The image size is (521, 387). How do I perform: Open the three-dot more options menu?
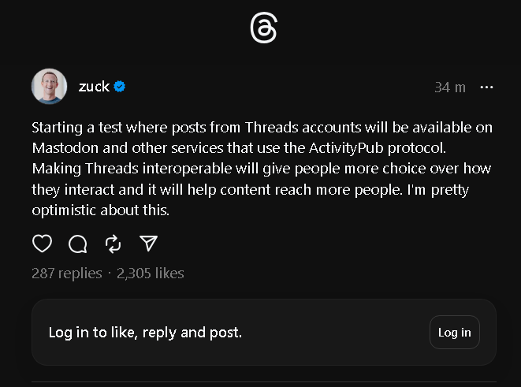click(486, 87)
